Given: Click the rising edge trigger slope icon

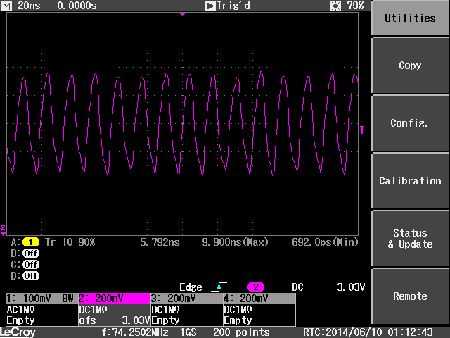Looking at the screenshot, I should (219, 287).
